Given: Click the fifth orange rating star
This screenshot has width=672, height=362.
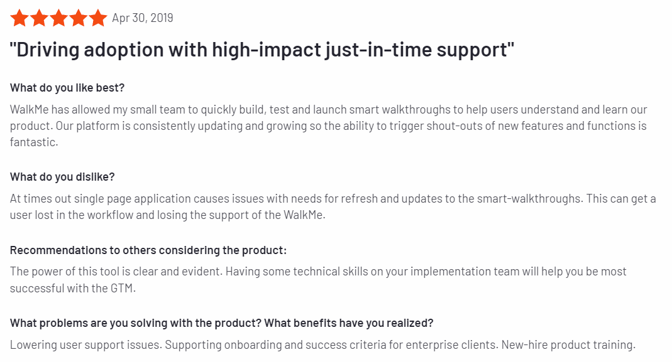Looking at the screenshot, I should coord(98,18).
